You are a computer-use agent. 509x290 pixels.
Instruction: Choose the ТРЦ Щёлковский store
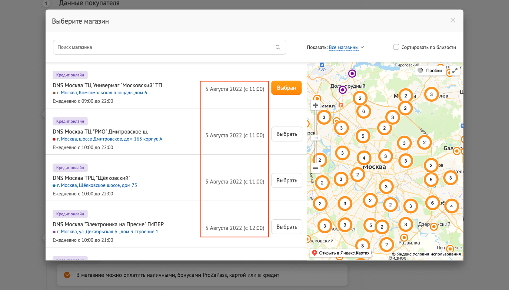pyautogui.click(x=287, y=180)
